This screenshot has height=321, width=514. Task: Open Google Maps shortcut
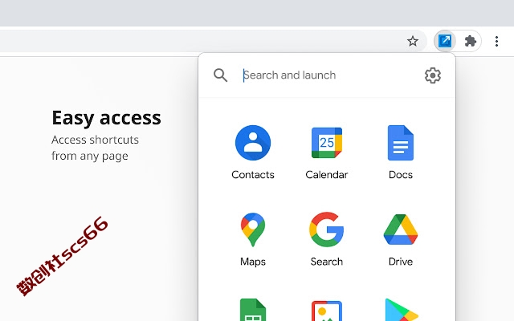click(253, 230)
